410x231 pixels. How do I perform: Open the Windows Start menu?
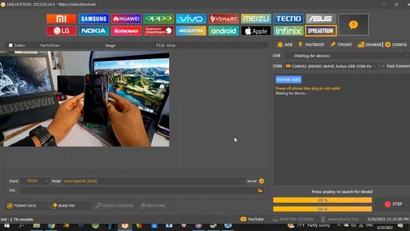(x=7, y=226)
